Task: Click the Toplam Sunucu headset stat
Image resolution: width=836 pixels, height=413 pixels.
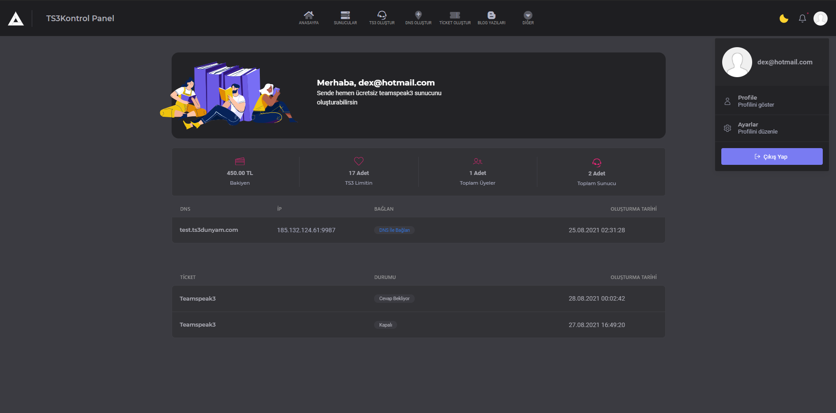Action: coord(596,172)
